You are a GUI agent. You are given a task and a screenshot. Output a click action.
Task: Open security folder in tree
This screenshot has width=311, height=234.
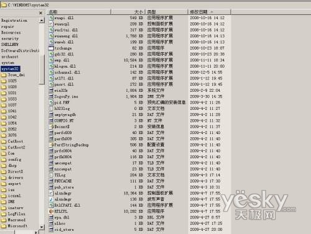10,38
